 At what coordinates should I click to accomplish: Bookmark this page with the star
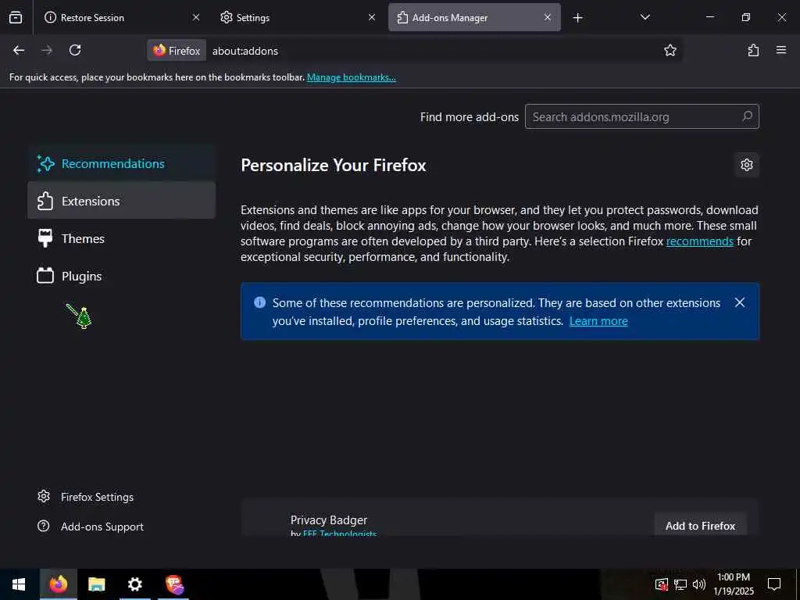(670, 50)
